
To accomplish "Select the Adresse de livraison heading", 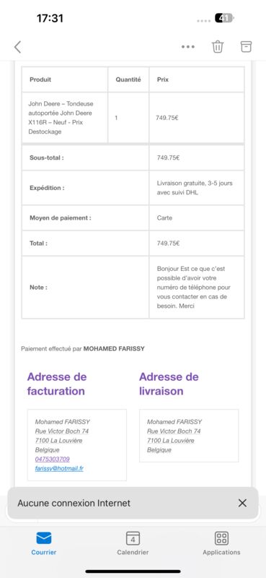I will 169,384.
